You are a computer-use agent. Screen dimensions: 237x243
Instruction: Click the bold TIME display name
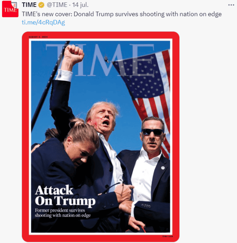(x=29, y=5)
